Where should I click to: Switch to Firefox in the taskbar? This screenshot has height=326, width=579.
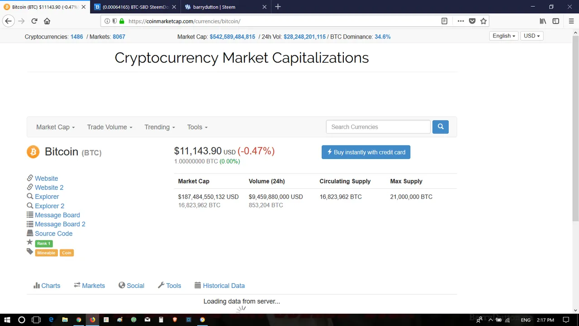point(92,320)
